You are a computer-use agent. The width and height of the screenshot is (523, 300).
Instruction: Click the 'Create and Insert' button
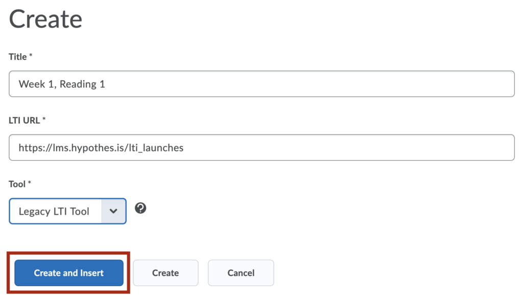click(x=69, y=273)
